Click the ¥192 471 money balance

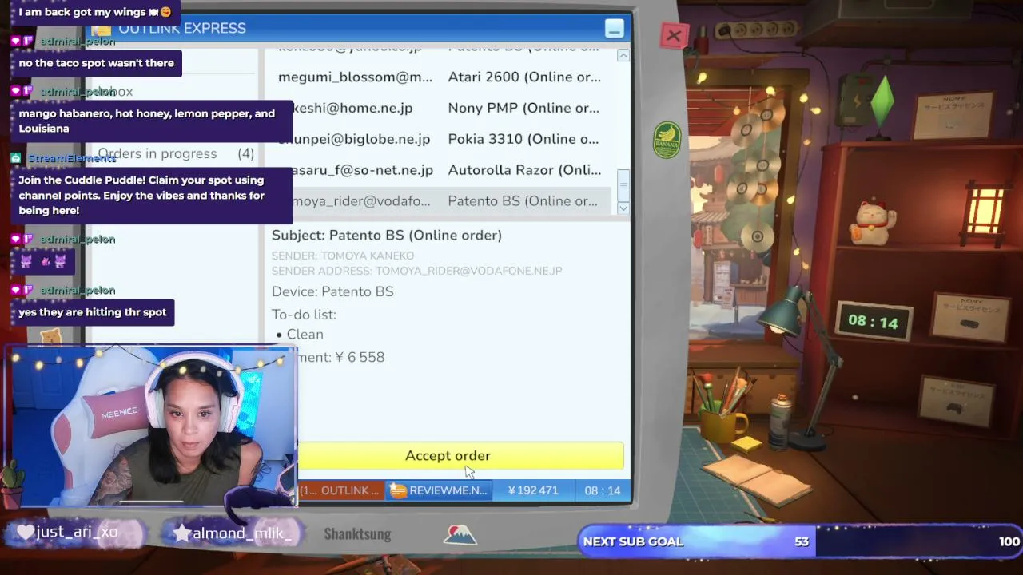pyautogui.click(x=533, y=490)
